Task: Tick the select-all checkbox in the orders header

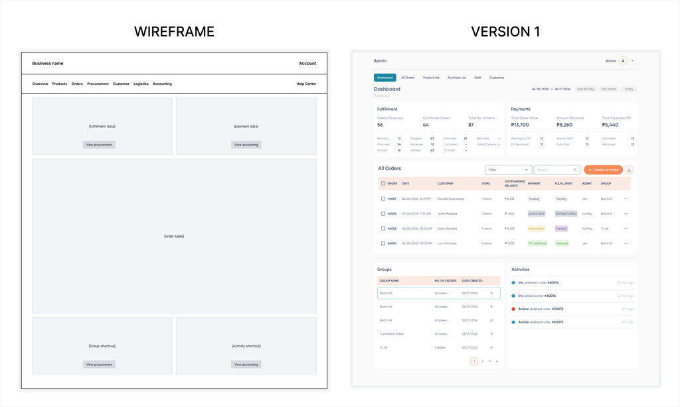Action: point(383,183)
